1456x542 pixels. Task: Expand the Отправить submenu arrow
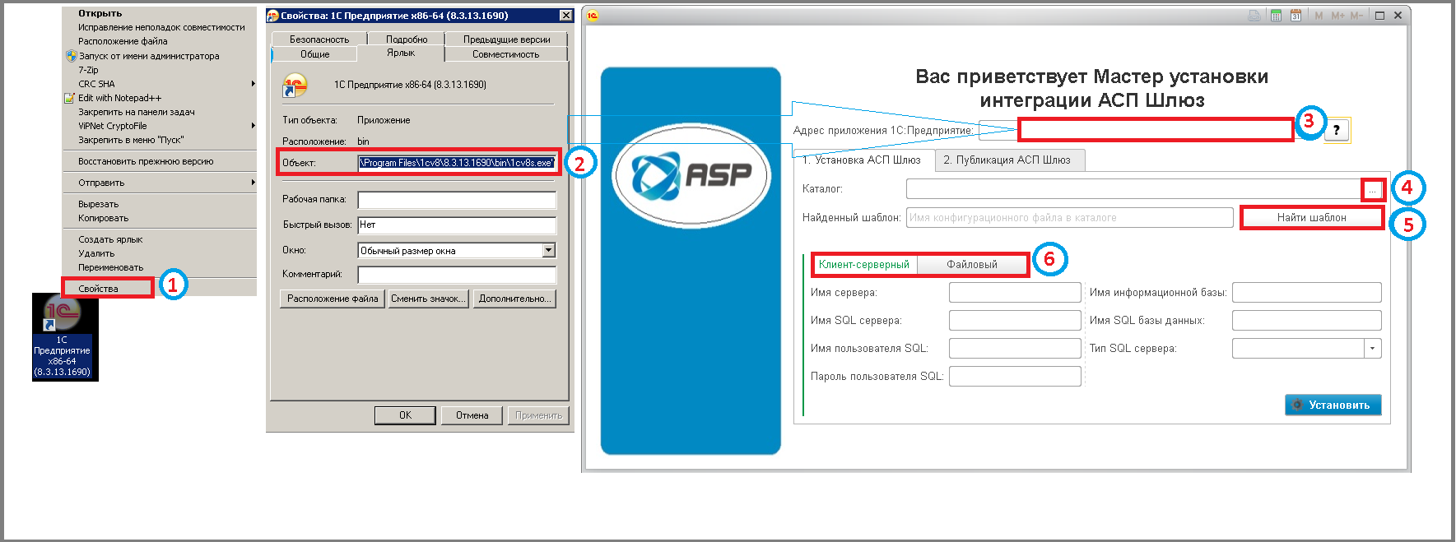pos(253,183)
